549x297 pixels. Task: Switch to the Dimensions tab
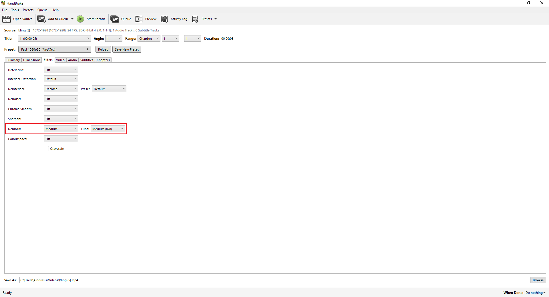[x=32, y=60]
